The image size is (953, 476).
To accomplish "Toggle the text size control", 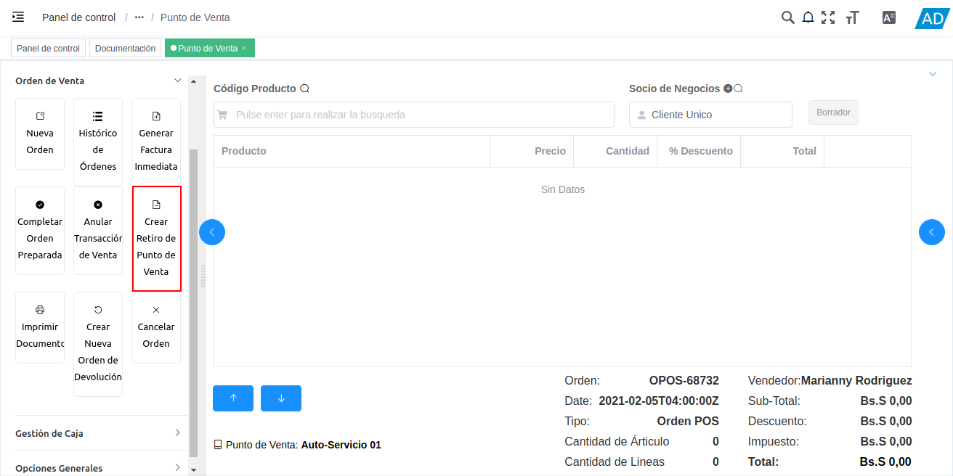I will point(852,17).
